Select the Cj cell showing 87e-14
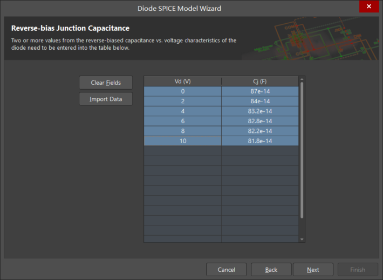This screenshot has width=383, height=280. 259,91
